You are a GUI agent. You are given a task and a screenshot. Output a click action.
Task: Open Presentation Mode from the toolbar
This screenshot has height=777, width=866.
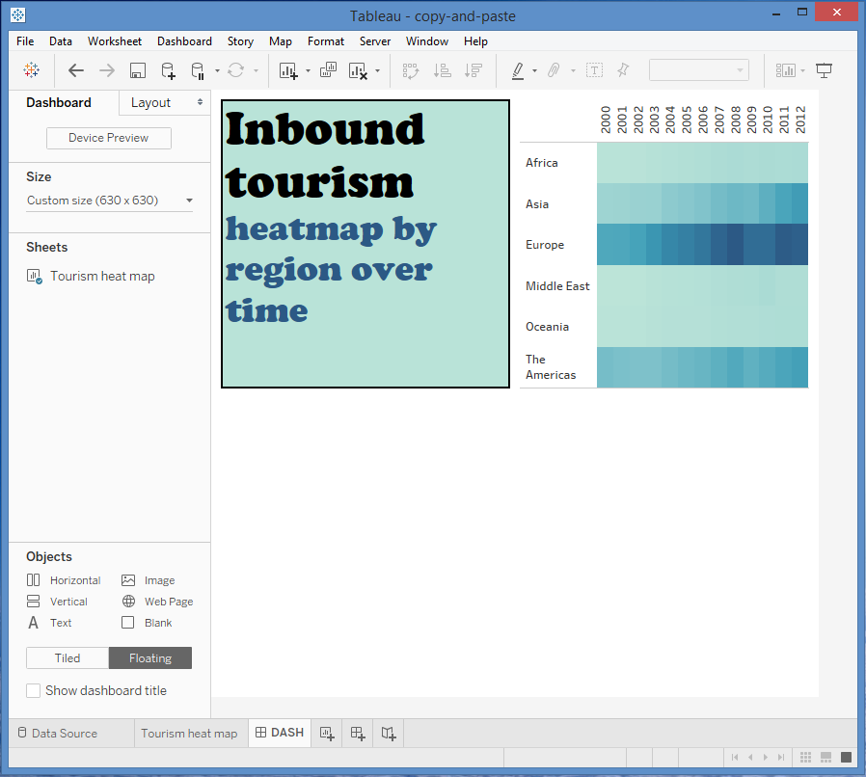[x=824, y=70]
